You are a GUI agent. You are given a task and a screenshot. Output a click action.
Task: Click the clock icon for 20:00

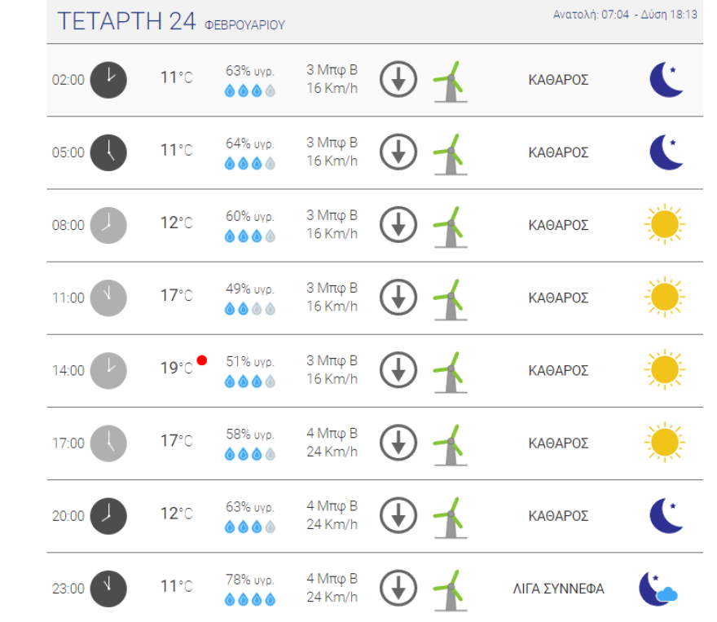[x=108, y=516]
